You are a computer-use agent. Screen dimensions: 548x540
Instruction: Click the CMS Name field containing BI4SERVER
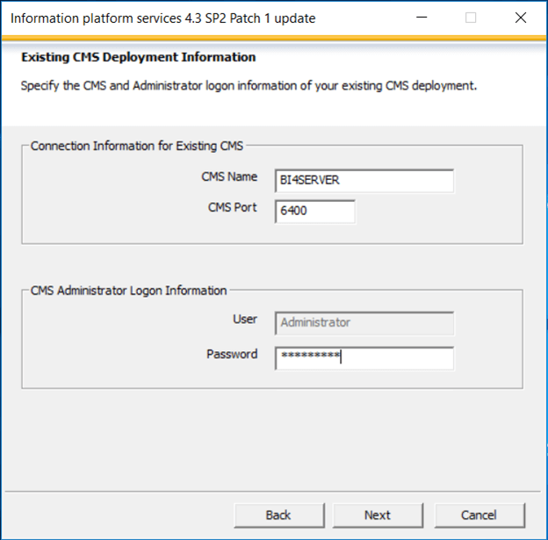pyautogui.click(x=364, y=181)
